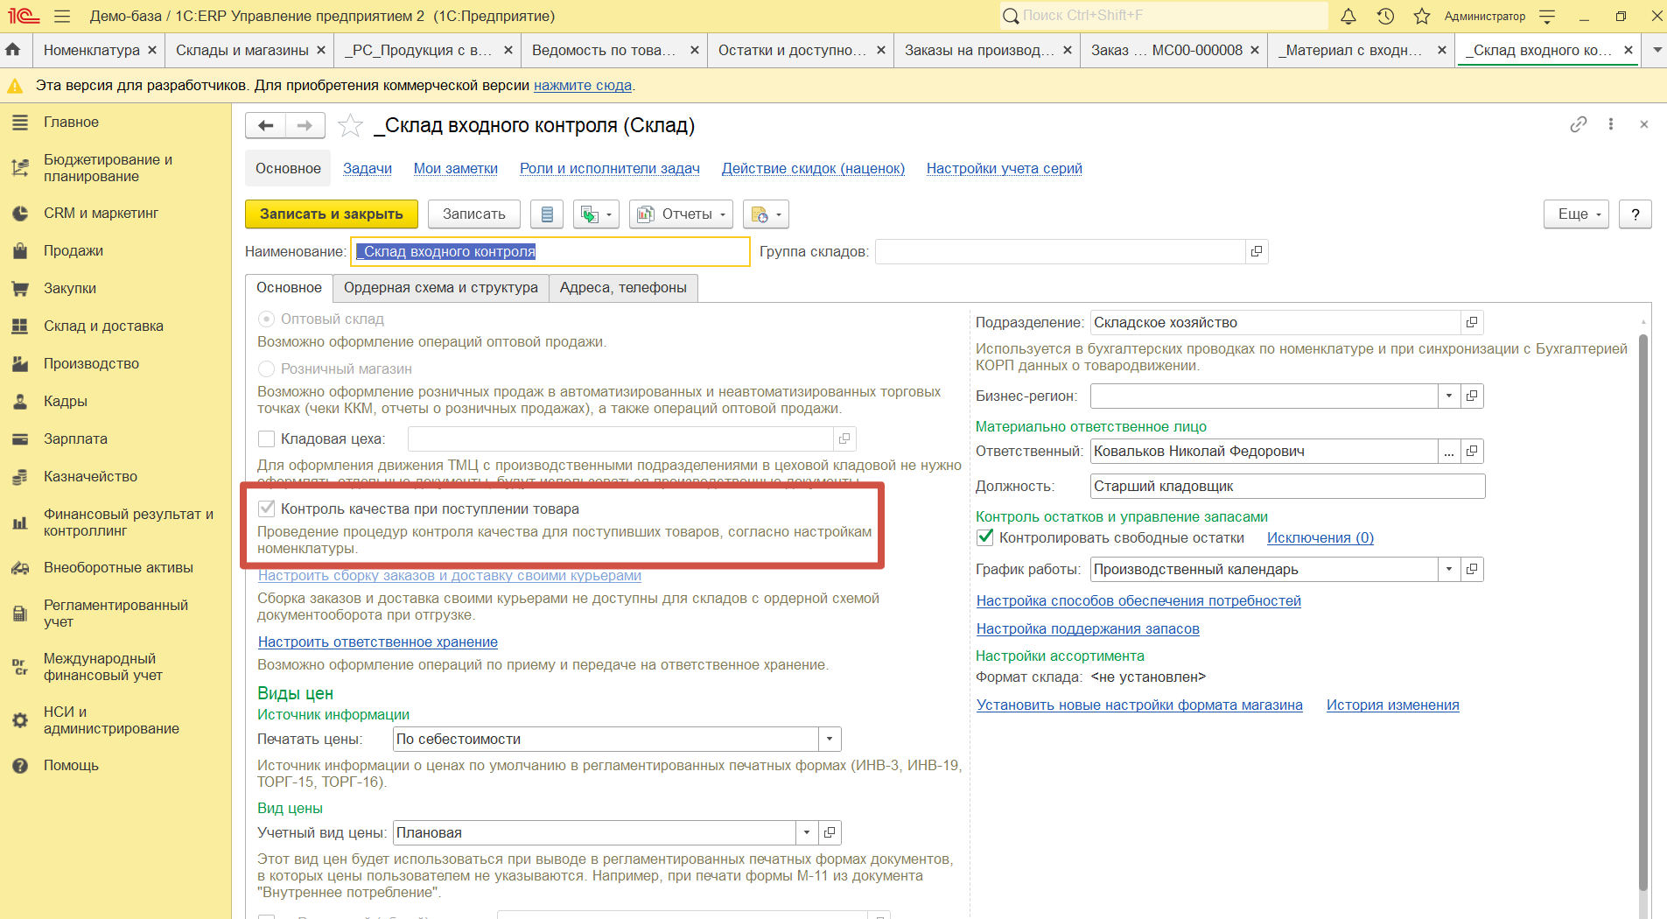Open Подразделение field selection button
This screenshot has height=919, width=1667.
tap(1472, 323)
